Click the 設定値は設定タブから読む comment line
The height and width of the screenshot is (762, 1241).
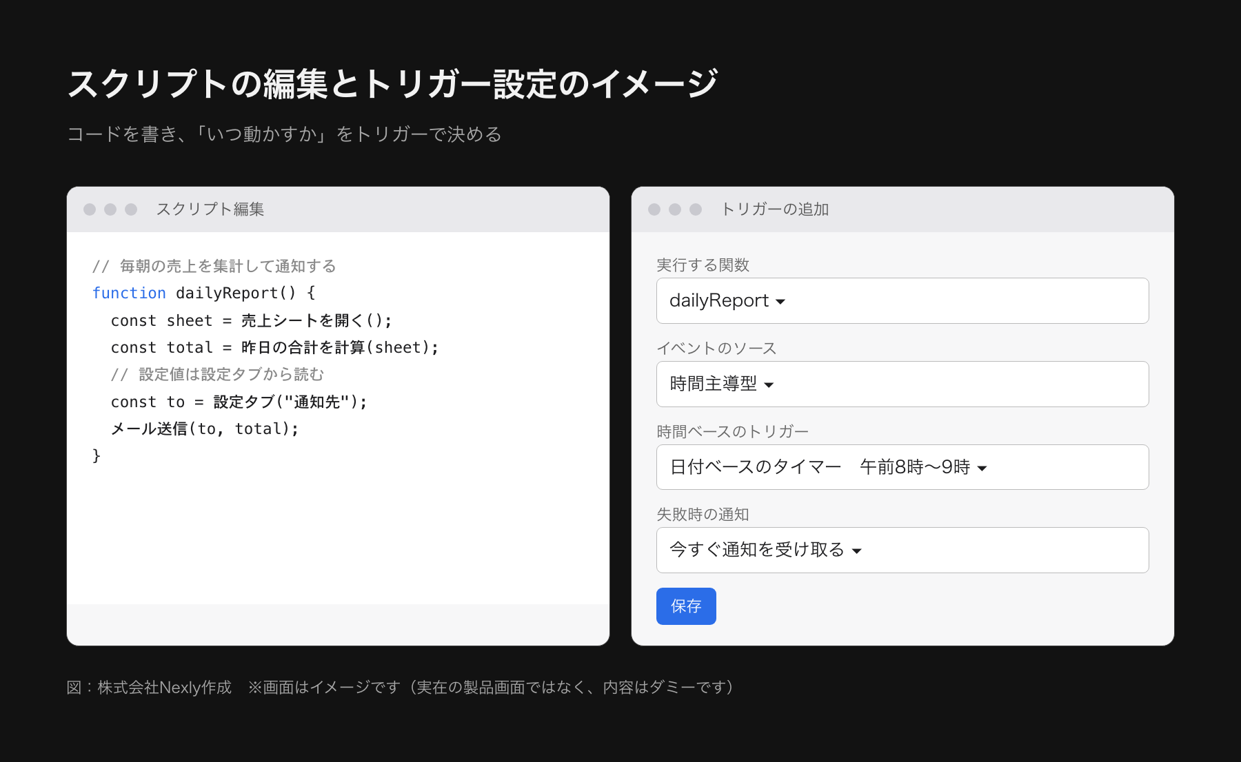pyautogui.click(x=217, y=374)
